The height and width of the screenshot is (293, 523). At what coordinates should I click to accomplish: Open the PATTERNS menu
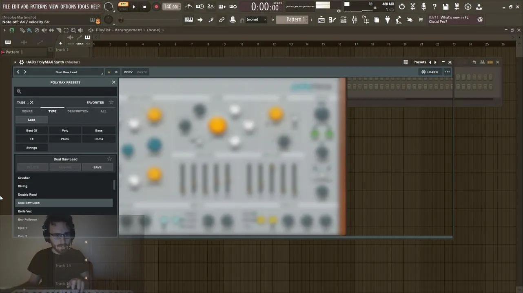point(39,7)
